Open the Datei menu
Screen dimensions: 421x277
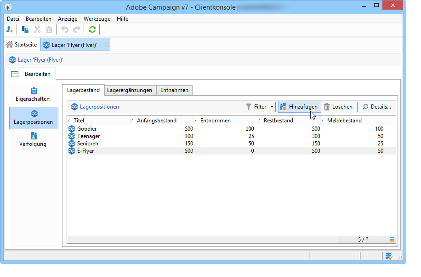(x=13, y=19)
